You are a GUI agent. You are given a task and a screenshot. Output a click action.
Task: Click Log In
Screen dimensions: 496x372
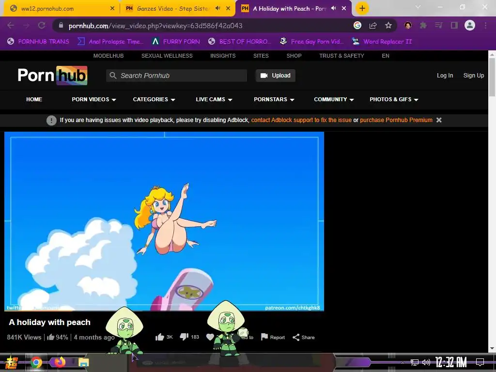tap(445, 76)
